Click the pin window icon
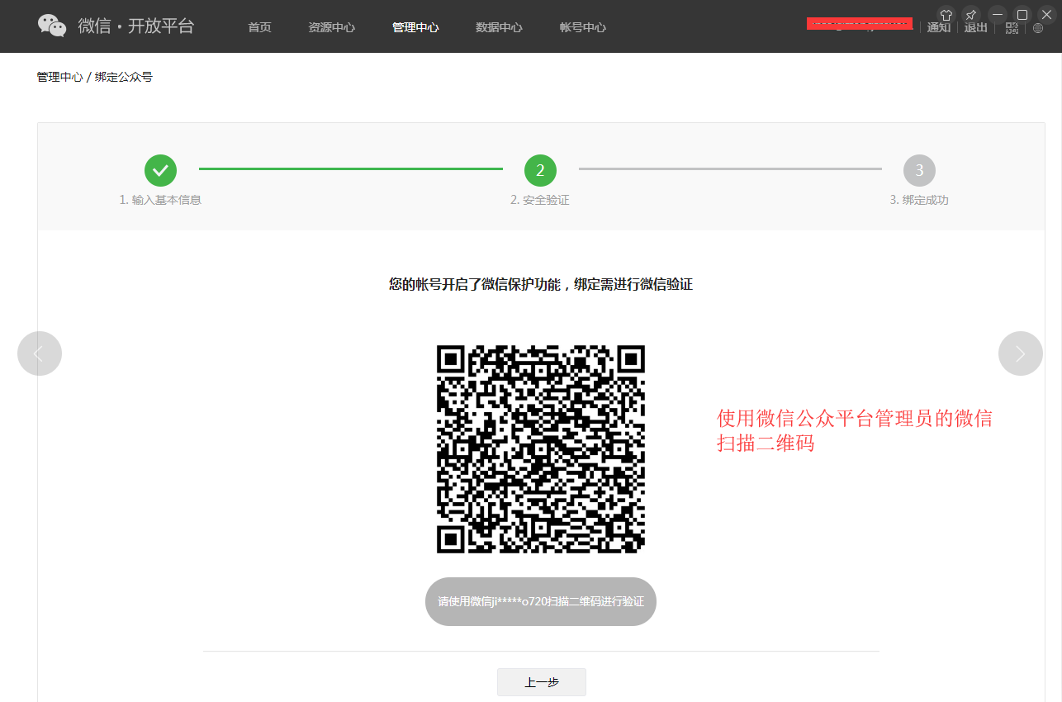The height and width of the screenshot is (702, 1062). pos(971,15)
